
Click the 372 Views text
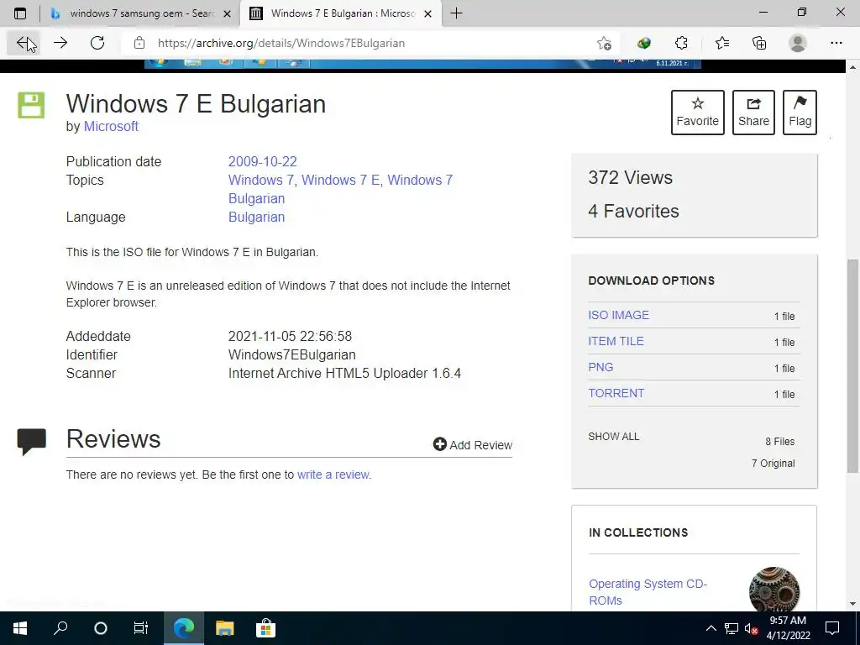pos(630,178)
